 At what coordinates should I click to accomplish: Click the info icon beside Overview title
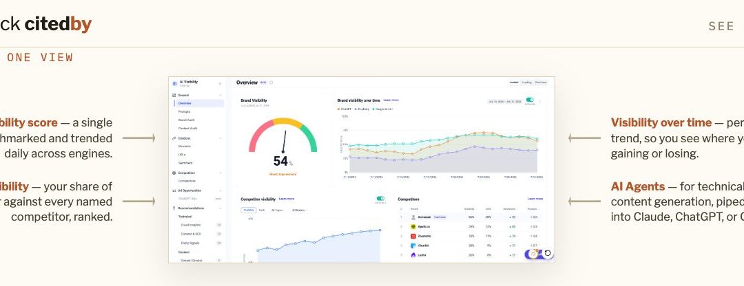271,82
